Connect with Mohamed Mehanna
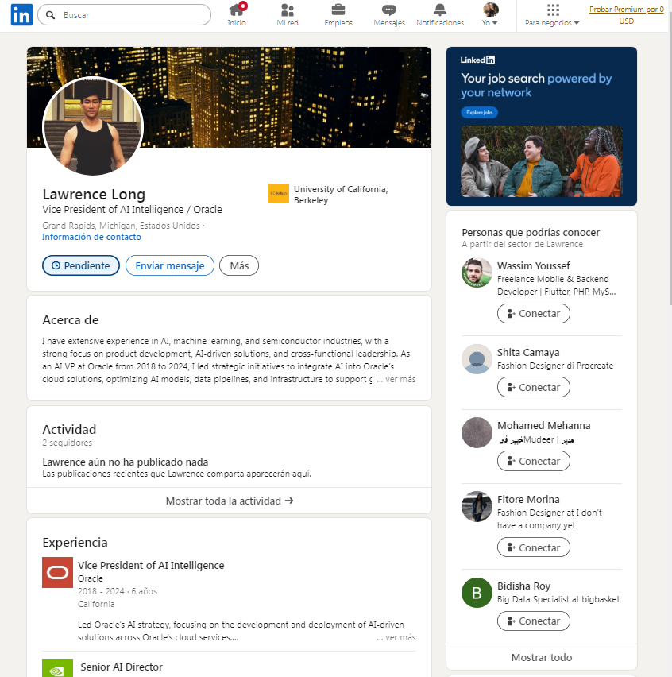The width and height of the screenshot is (672, 677). (534, 461)
